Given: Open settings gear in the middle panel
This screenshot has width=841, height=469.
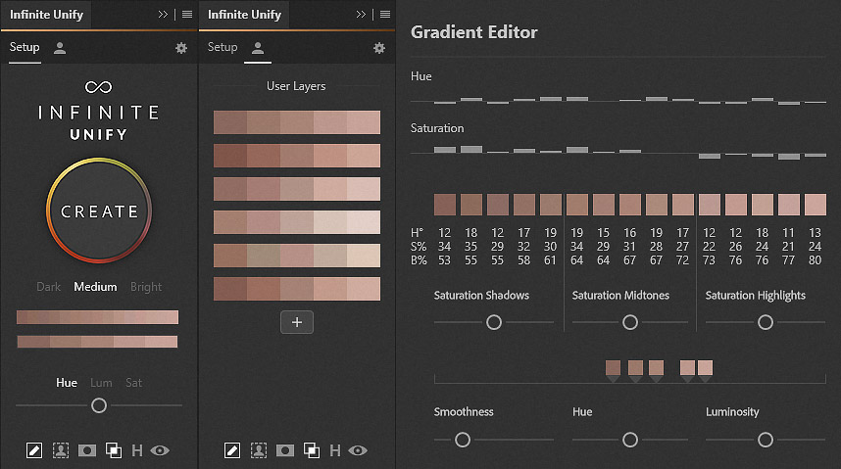Looking at the screenshot, I should pos(379,48).
